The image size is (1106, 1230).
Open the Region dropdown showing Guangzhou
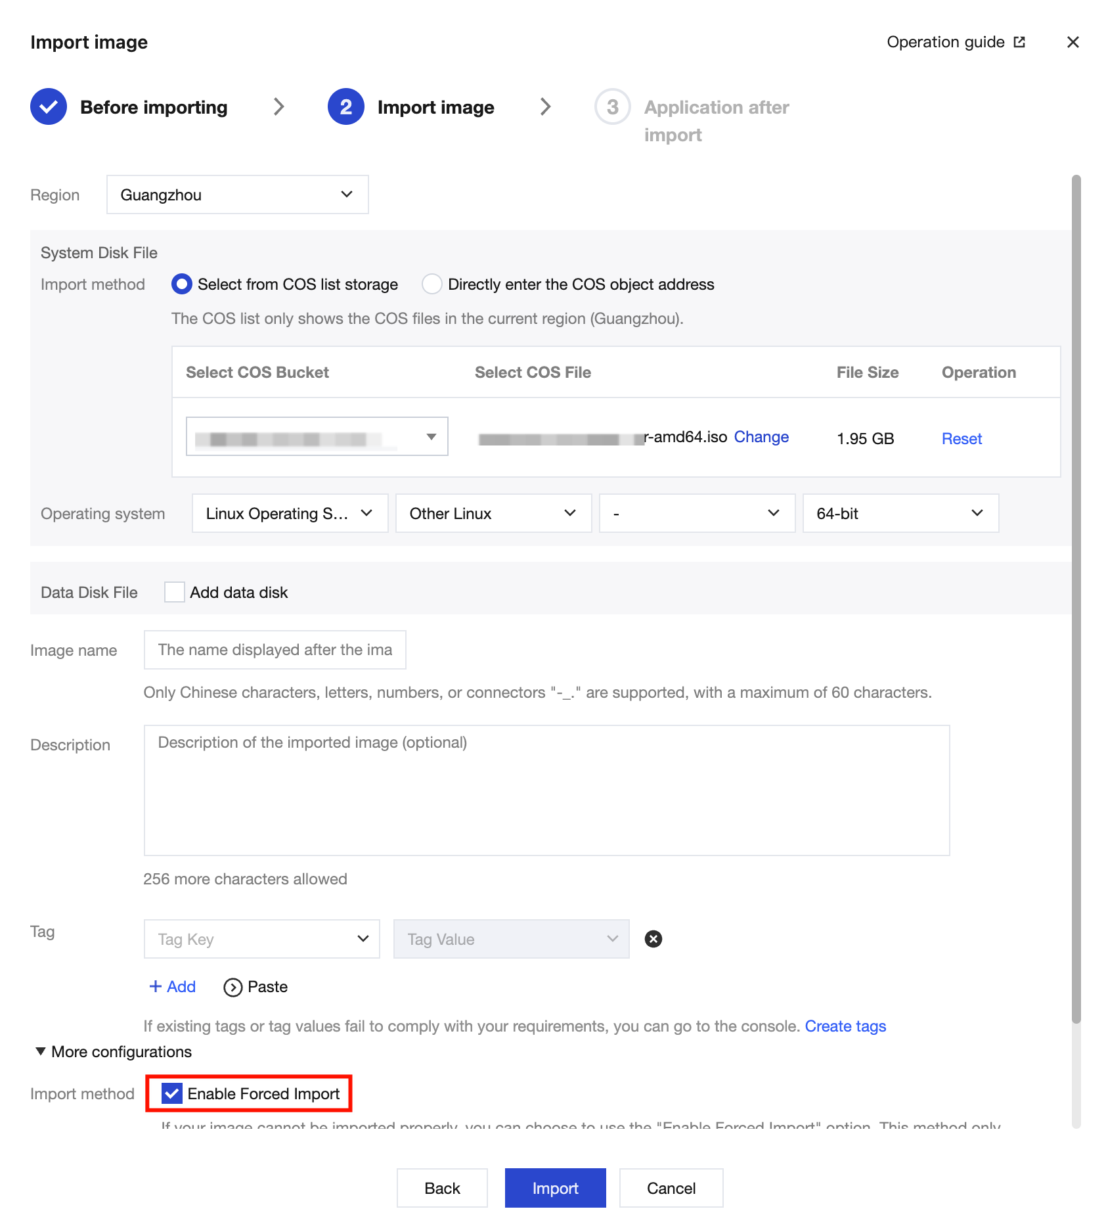[237, 194]
